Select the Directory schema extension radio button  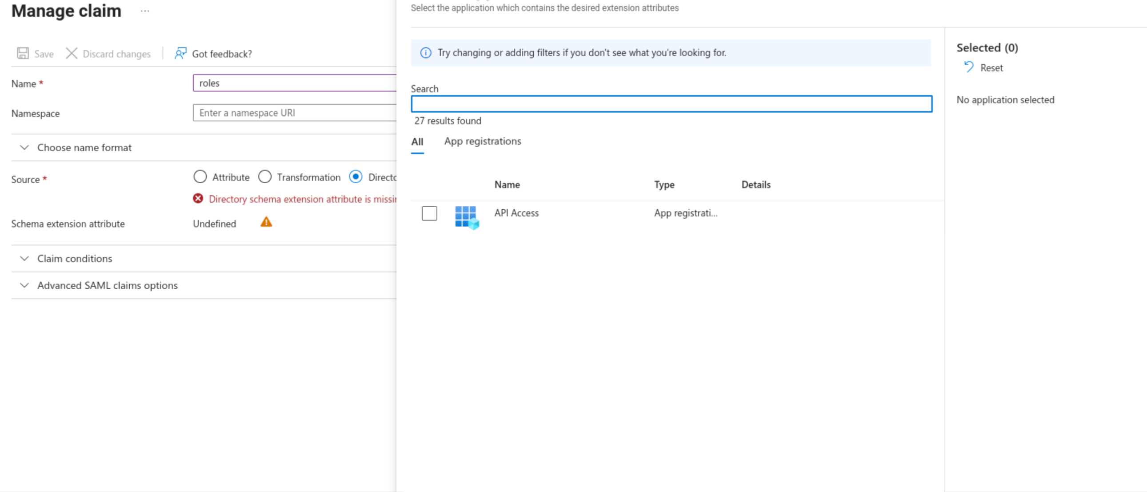click(356, 177)
